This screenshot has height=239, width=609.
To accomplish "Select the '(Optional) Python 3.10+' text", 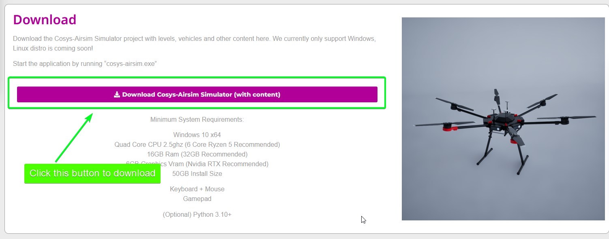I will 197,214.
